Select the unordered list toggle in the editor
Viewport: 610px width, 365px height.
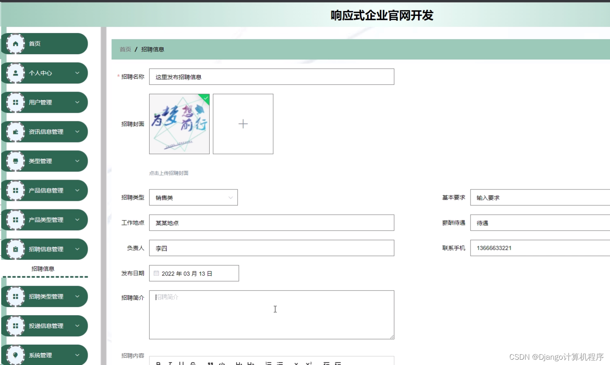pos(280,363)
